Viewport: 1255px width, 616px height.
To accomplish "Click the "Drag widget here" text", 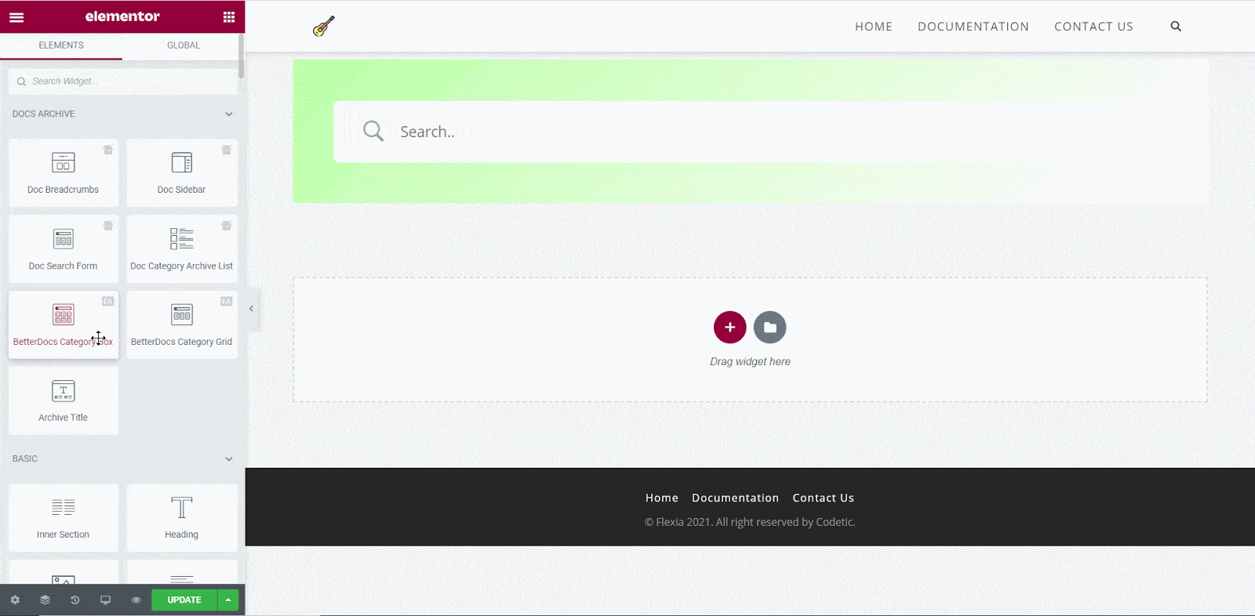I will point(750,361).
